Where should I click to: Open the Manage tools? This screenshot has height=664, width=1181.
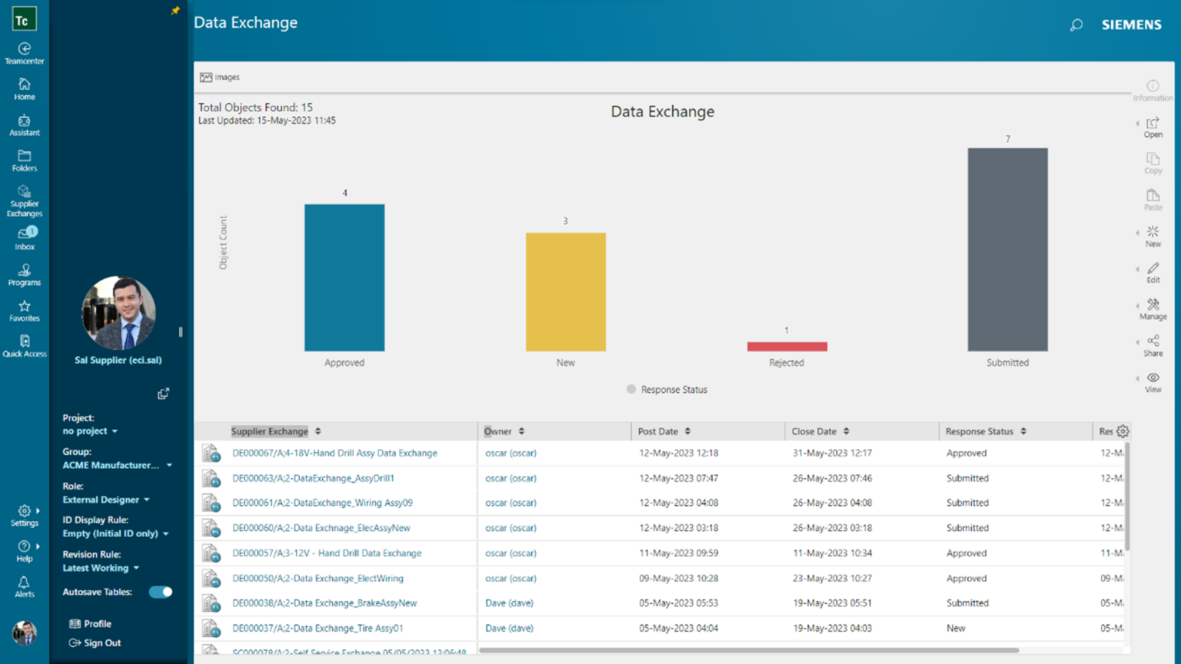click(x=1153, y=308)
